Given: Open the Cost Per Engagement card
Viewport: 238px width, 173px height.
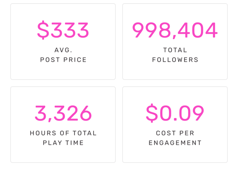Looking at the screenshot, I should point(175,125).
